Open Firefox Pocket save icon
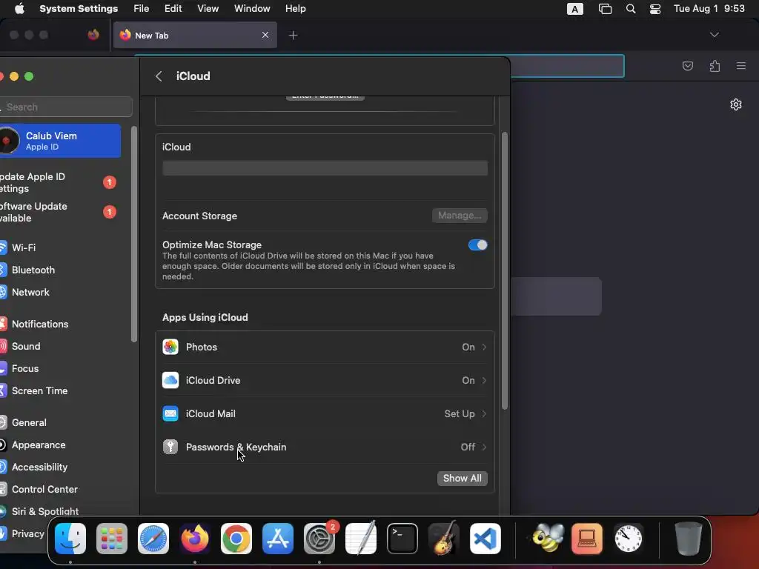 (x=687, y=66)
